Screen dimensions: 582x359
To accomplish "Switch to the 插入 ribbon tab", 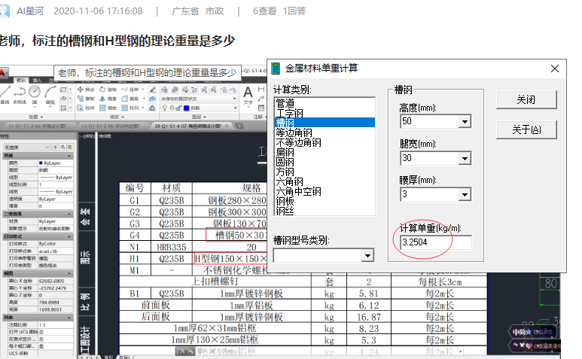I will pos(37,80).
